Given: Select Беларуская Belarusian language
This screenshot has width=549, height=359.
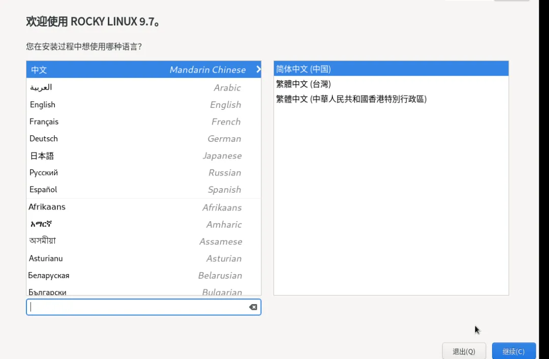Looking at the screenshot, I should pyautogui.click(x=143, y=275).
